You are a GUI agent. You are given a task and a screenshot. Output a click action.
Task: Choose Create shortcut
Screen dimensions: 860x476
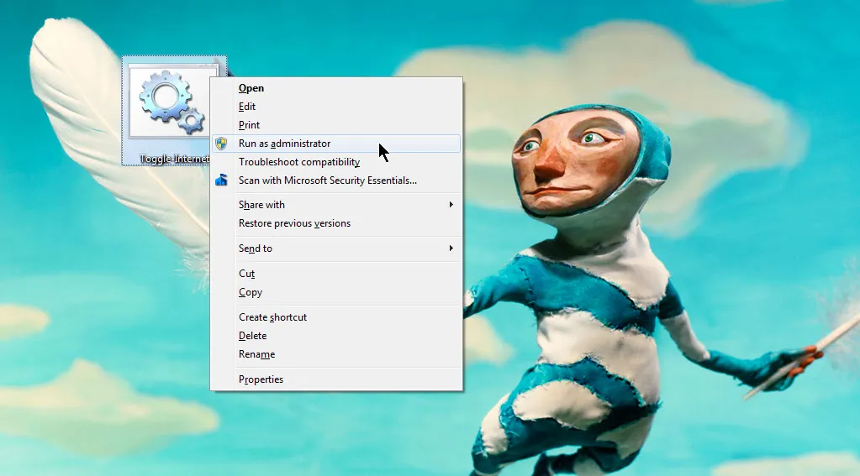pos(272,317)
